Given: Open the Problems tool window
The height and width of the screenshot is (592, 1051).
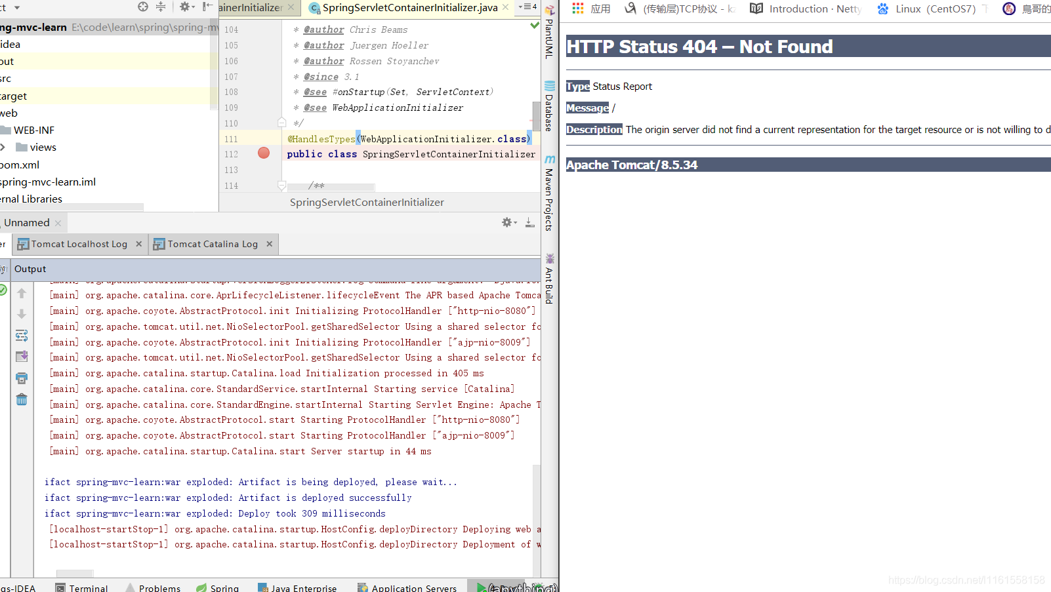Looking at the screenshot, I should [154, 588].
